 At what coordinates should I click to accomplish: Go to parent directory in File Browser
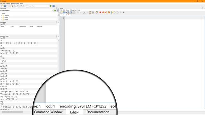(55, 11)
